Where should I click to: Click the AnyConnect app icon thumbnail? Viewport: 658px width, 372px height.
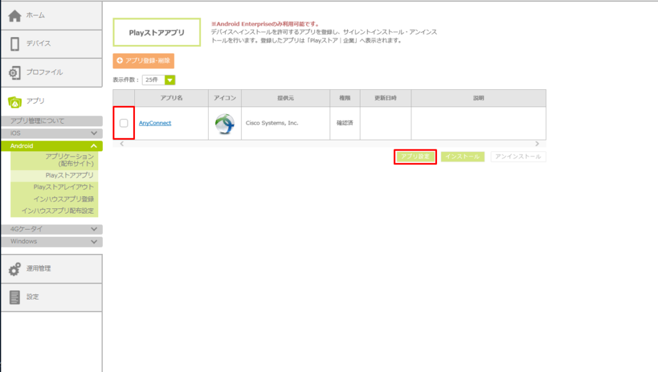[x=225, y=123]
